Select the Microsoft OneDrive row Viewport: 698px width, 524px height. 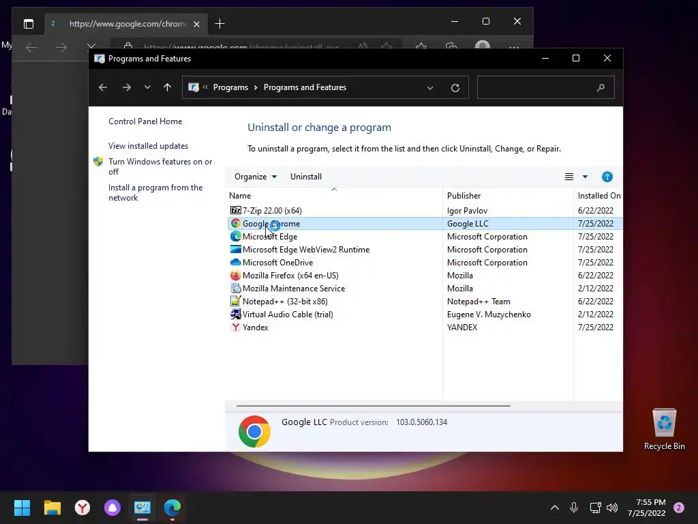pyautogui.click(x=425, y=263)
